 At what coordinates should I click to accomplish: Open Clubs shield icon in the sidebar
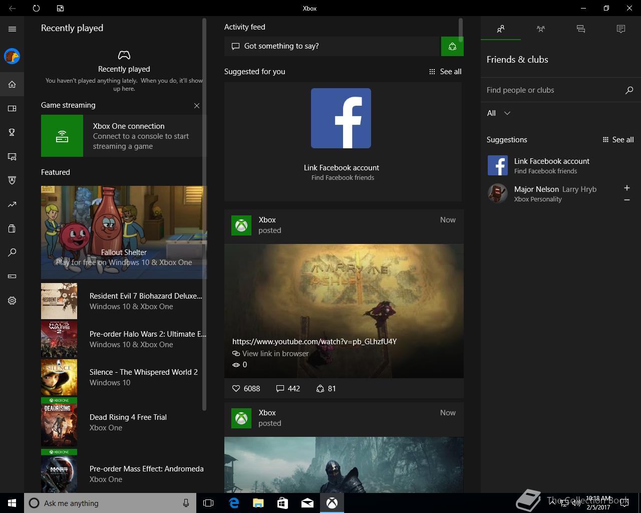click(12, 180)
